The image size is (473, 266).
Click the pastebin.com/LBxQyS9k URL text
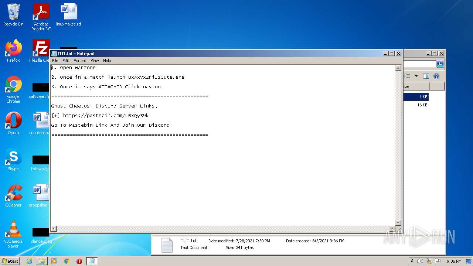click(x=106, y=116)
